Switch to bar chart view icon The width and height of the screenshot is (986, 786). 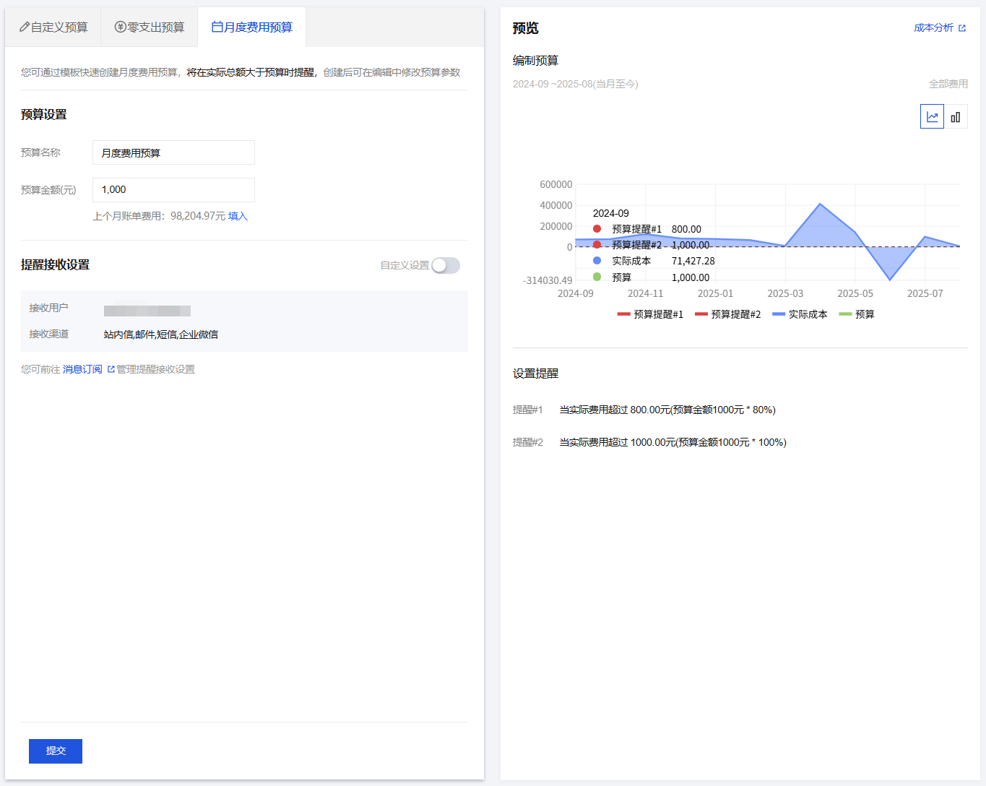click(956, 117)
